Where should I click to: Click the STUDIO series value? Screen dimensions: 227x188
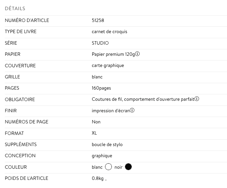[100, 43]
